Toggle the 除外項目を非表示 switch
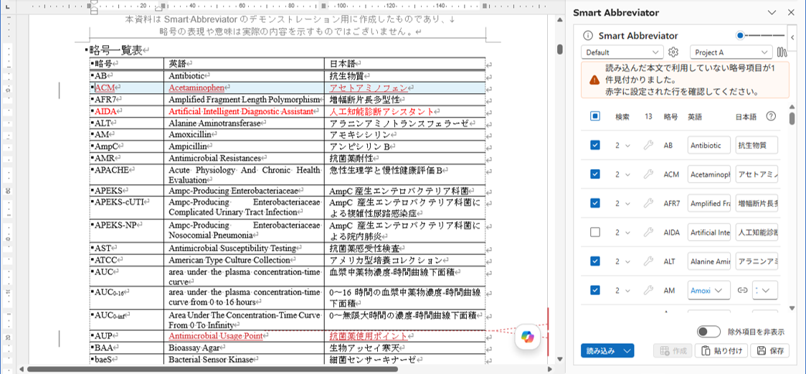Viewport: 806px width, 374px height. coord(709,332)
